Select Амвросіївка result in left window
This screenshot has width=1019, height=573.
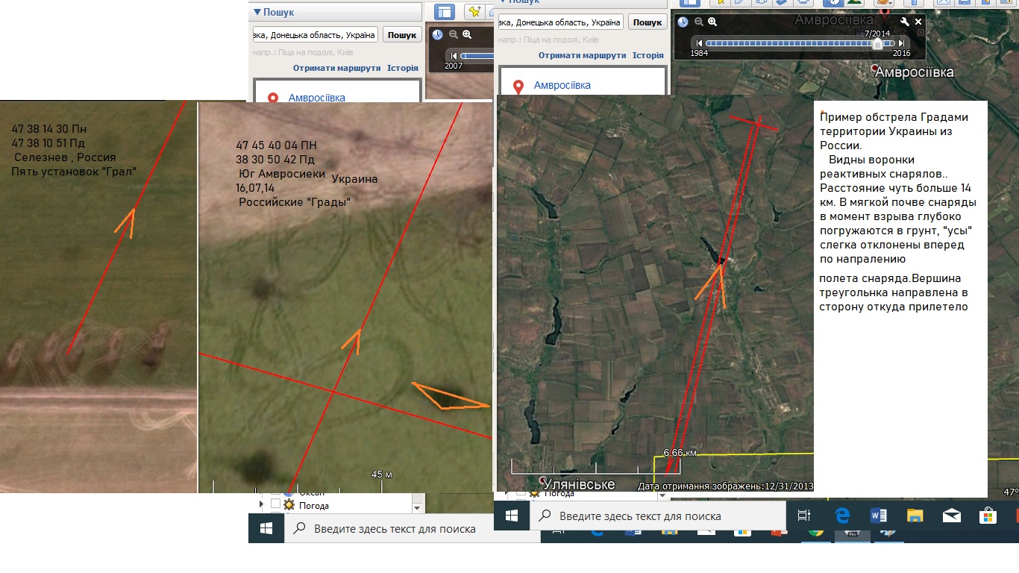(317, 98)
